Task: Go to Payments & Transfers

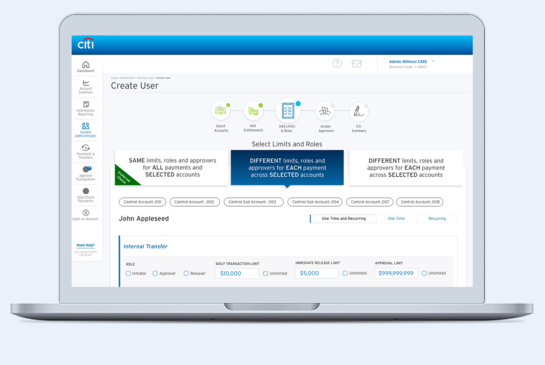Action: click(x=85, y=152)
